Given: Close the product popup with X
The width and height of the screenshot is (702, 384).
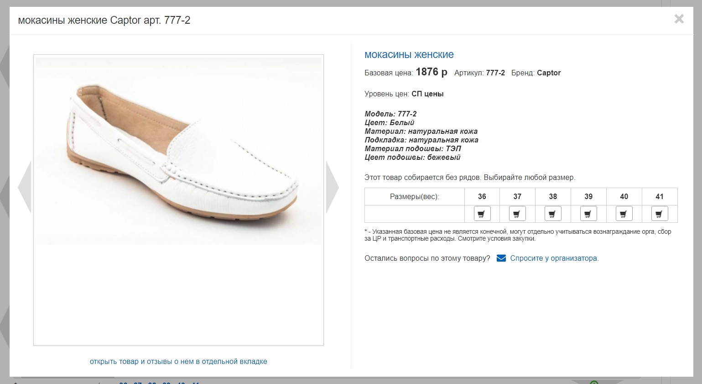Looking at the screenshot, I should pos(679,19).
